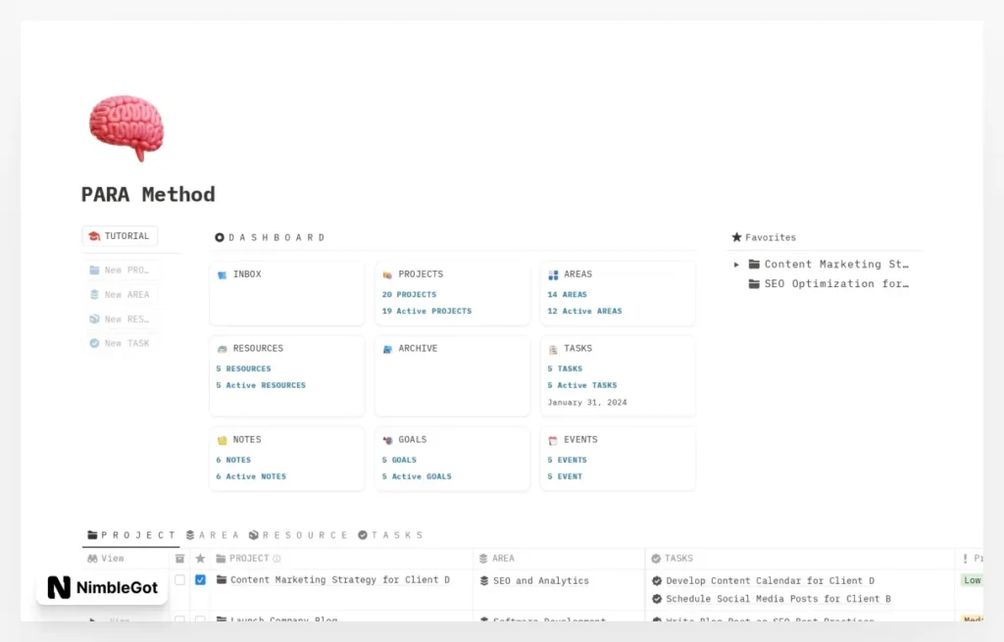Image resolution: width=1004 pixels, height=642 pixels.
Task: Click the NOTES sticky note icon
Action: [222, 440]
